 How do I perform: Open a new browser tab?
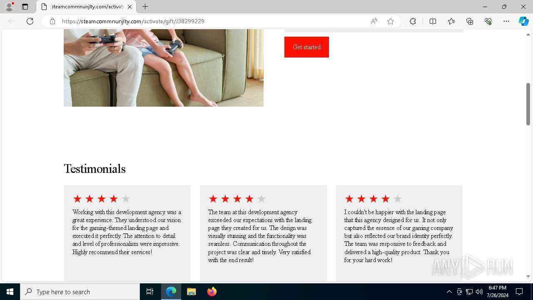[x=145, y=7]
